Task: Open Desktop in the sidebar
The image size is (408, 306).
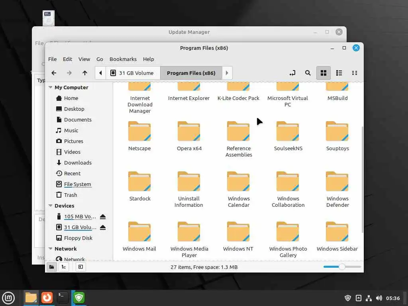Action: 74,109
